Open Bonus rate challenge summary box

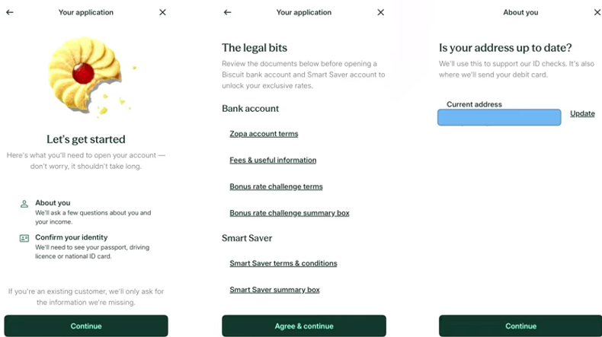[x=290, y=214]
